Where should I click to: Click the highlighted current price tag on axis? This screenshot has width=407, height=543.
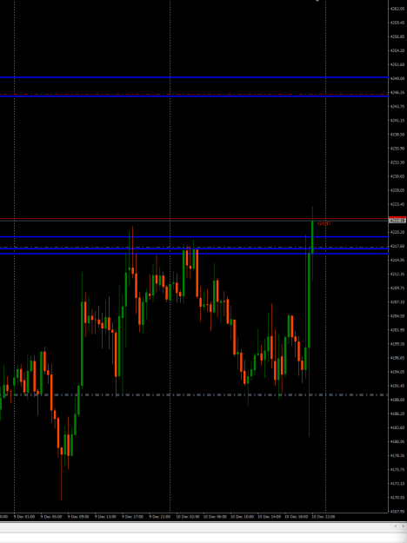click(x=397, y=220)
